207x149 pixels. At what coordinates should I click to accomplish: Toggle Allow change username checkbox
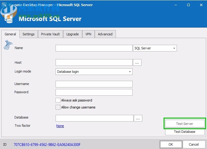(58, 107)
